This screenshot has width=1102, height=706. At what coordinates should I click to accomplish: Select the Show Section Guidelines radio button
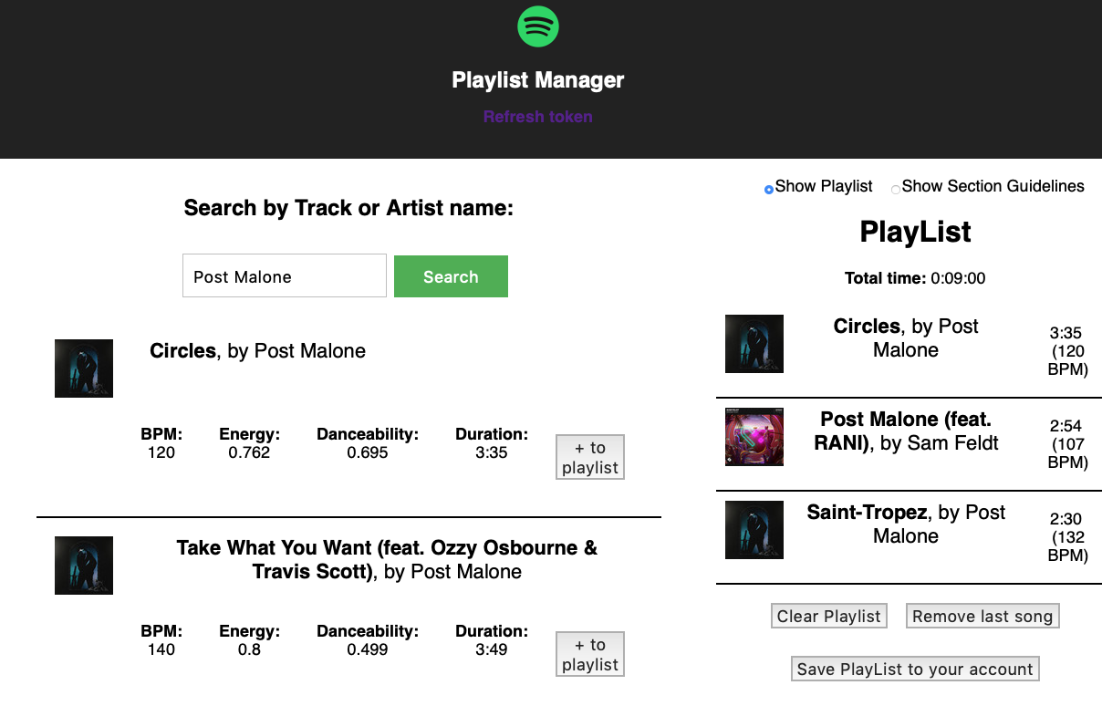(x=895, y=189)
